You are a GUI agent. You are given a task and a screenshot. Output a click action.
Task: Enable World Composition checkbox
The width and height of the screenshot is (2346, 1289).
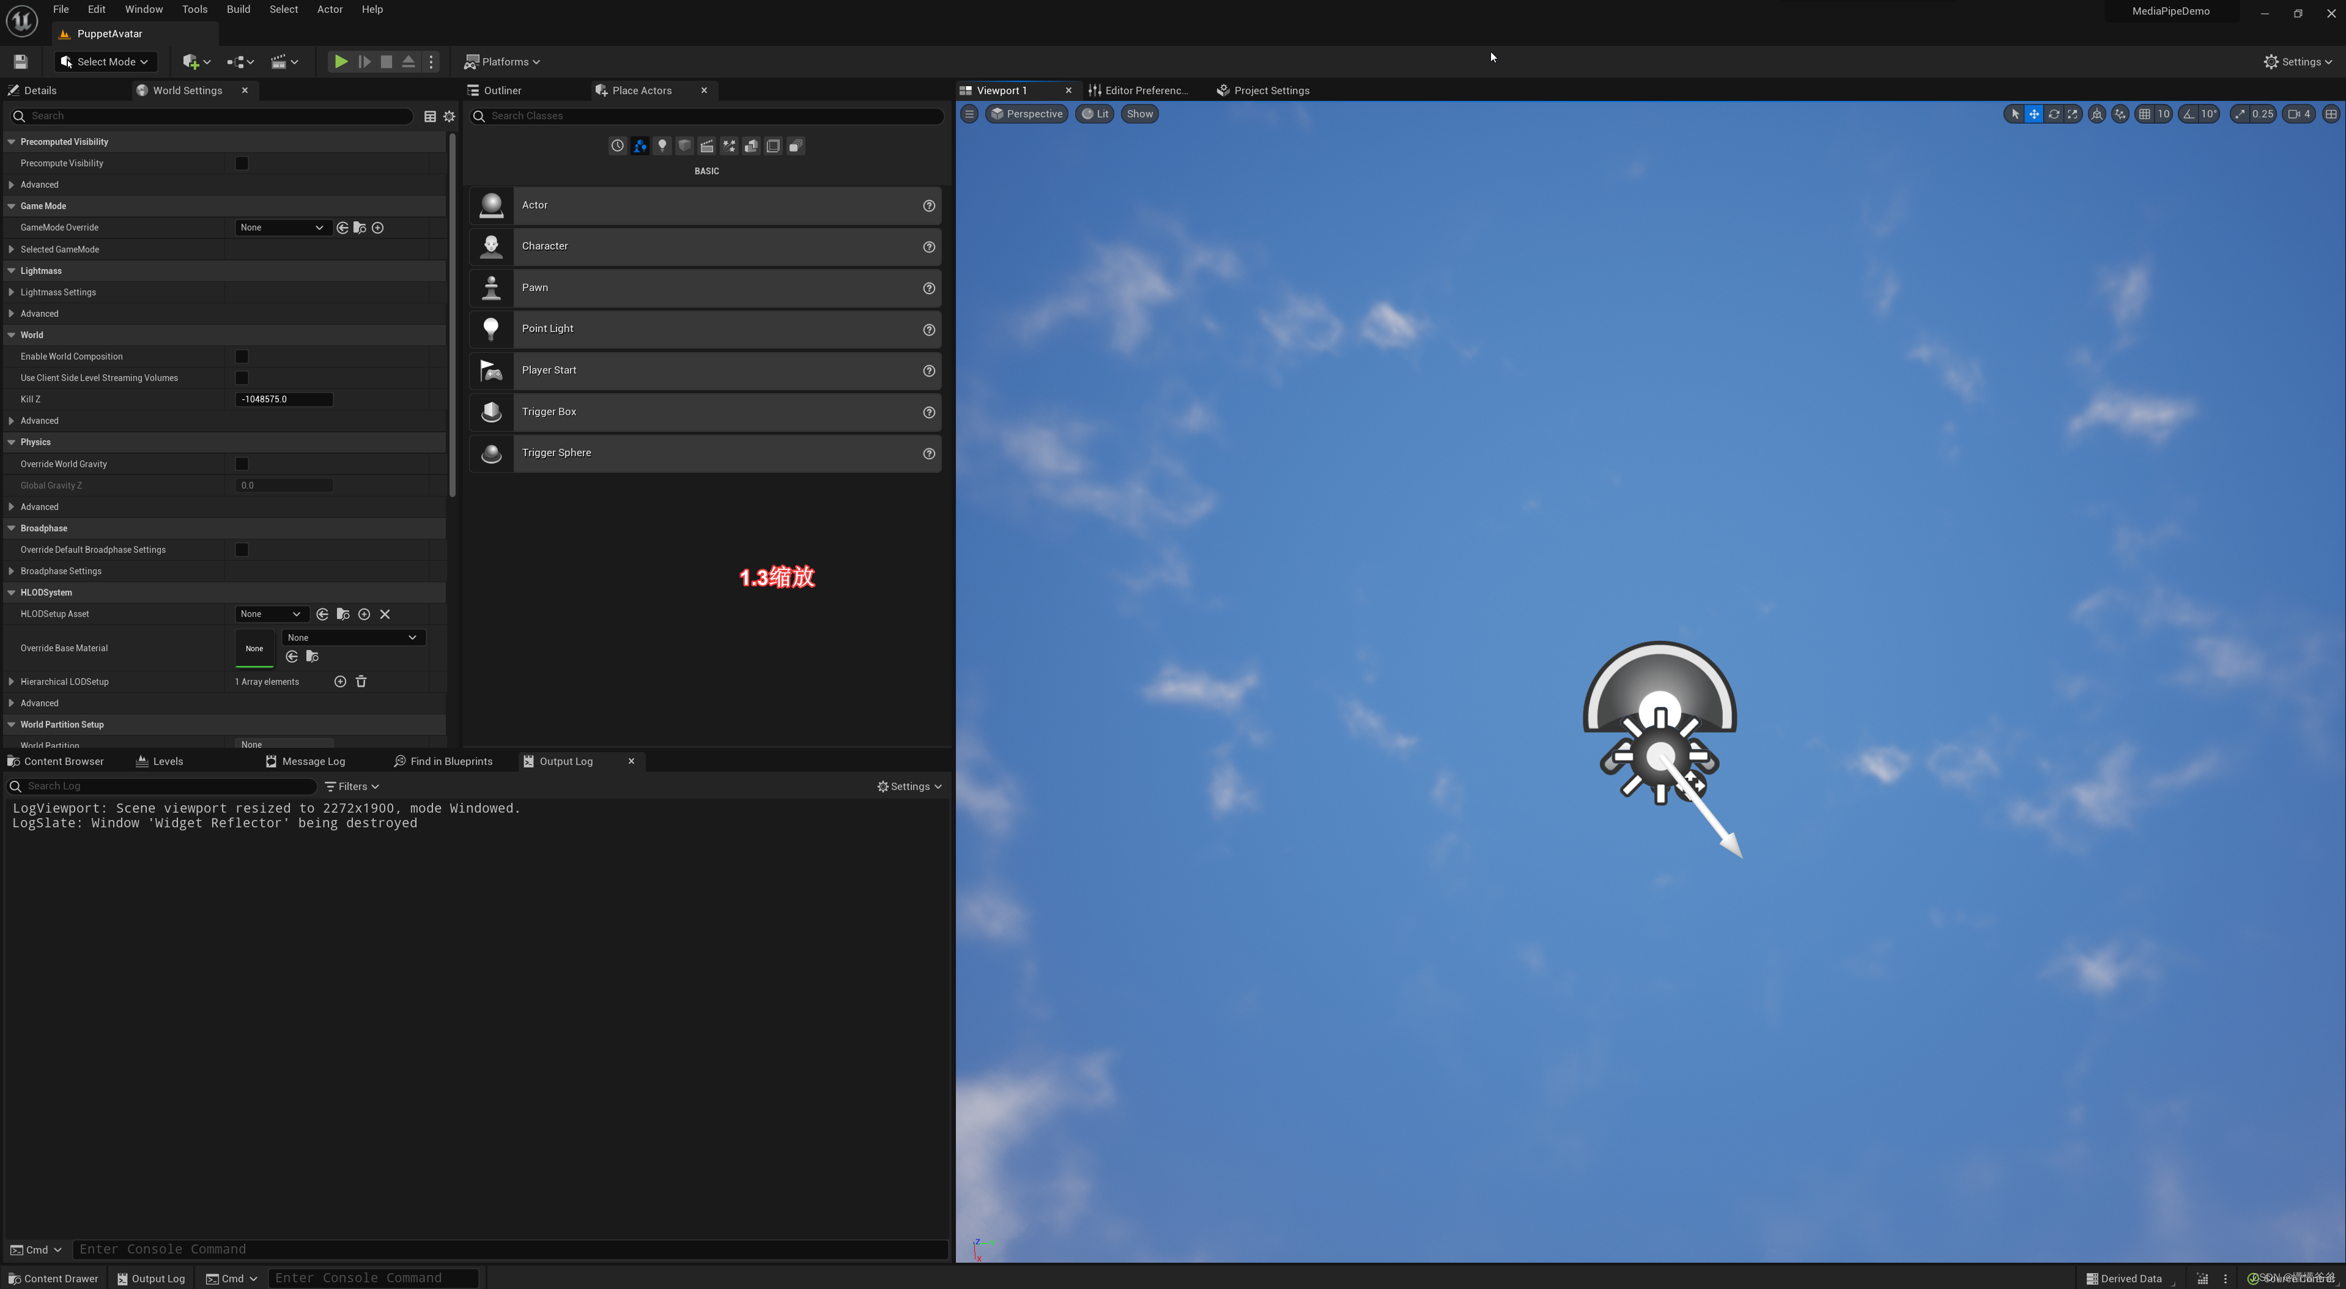click(x=242, y=356)
